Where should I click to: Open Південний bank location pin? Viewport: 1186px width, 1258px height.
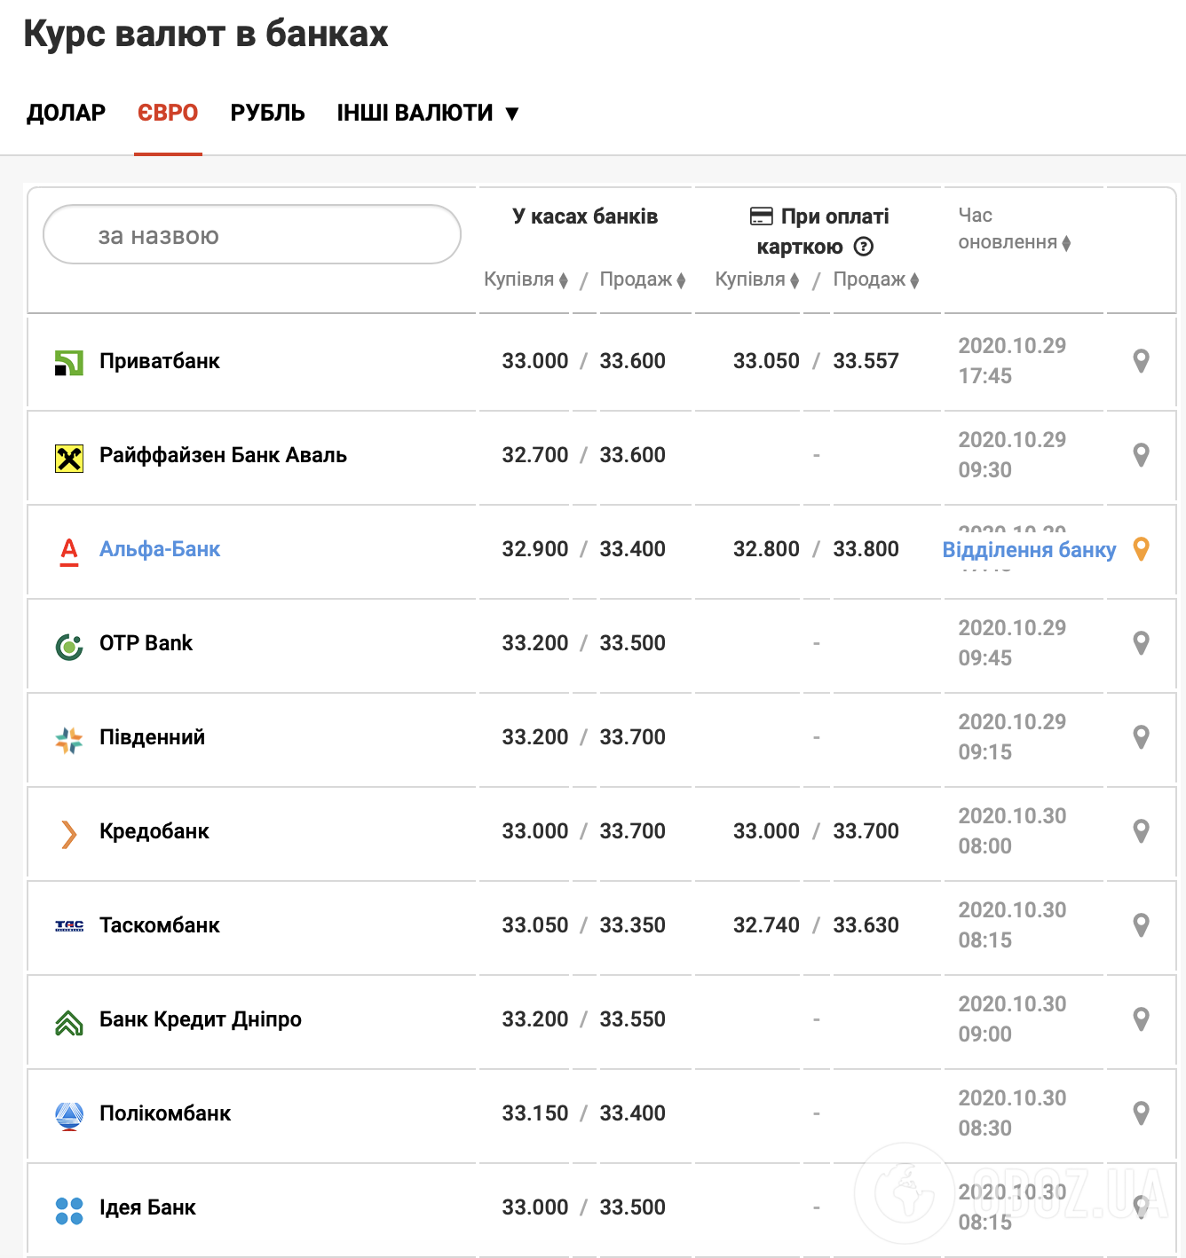1142,737
